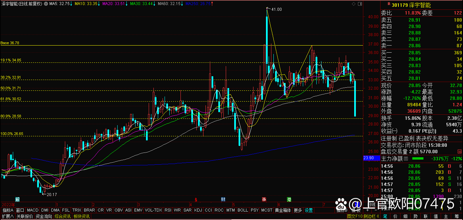The width and height of the screenshot is (463, 220).
Task: Enable the BOLL indicator
Action: pyautogui.click(x=242, y=210)
